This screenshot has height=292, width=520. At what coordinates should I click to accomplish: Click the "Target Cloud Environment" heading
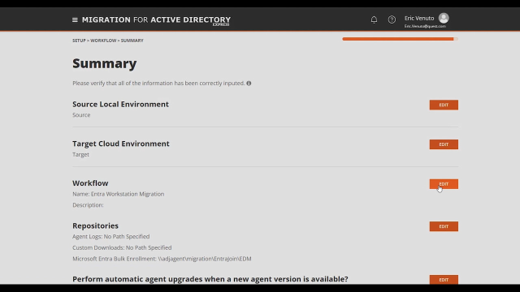(121, 144)
